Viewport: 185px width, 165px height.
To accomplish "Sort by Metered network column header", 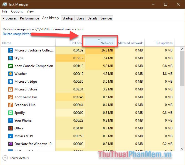I will 130,42.
